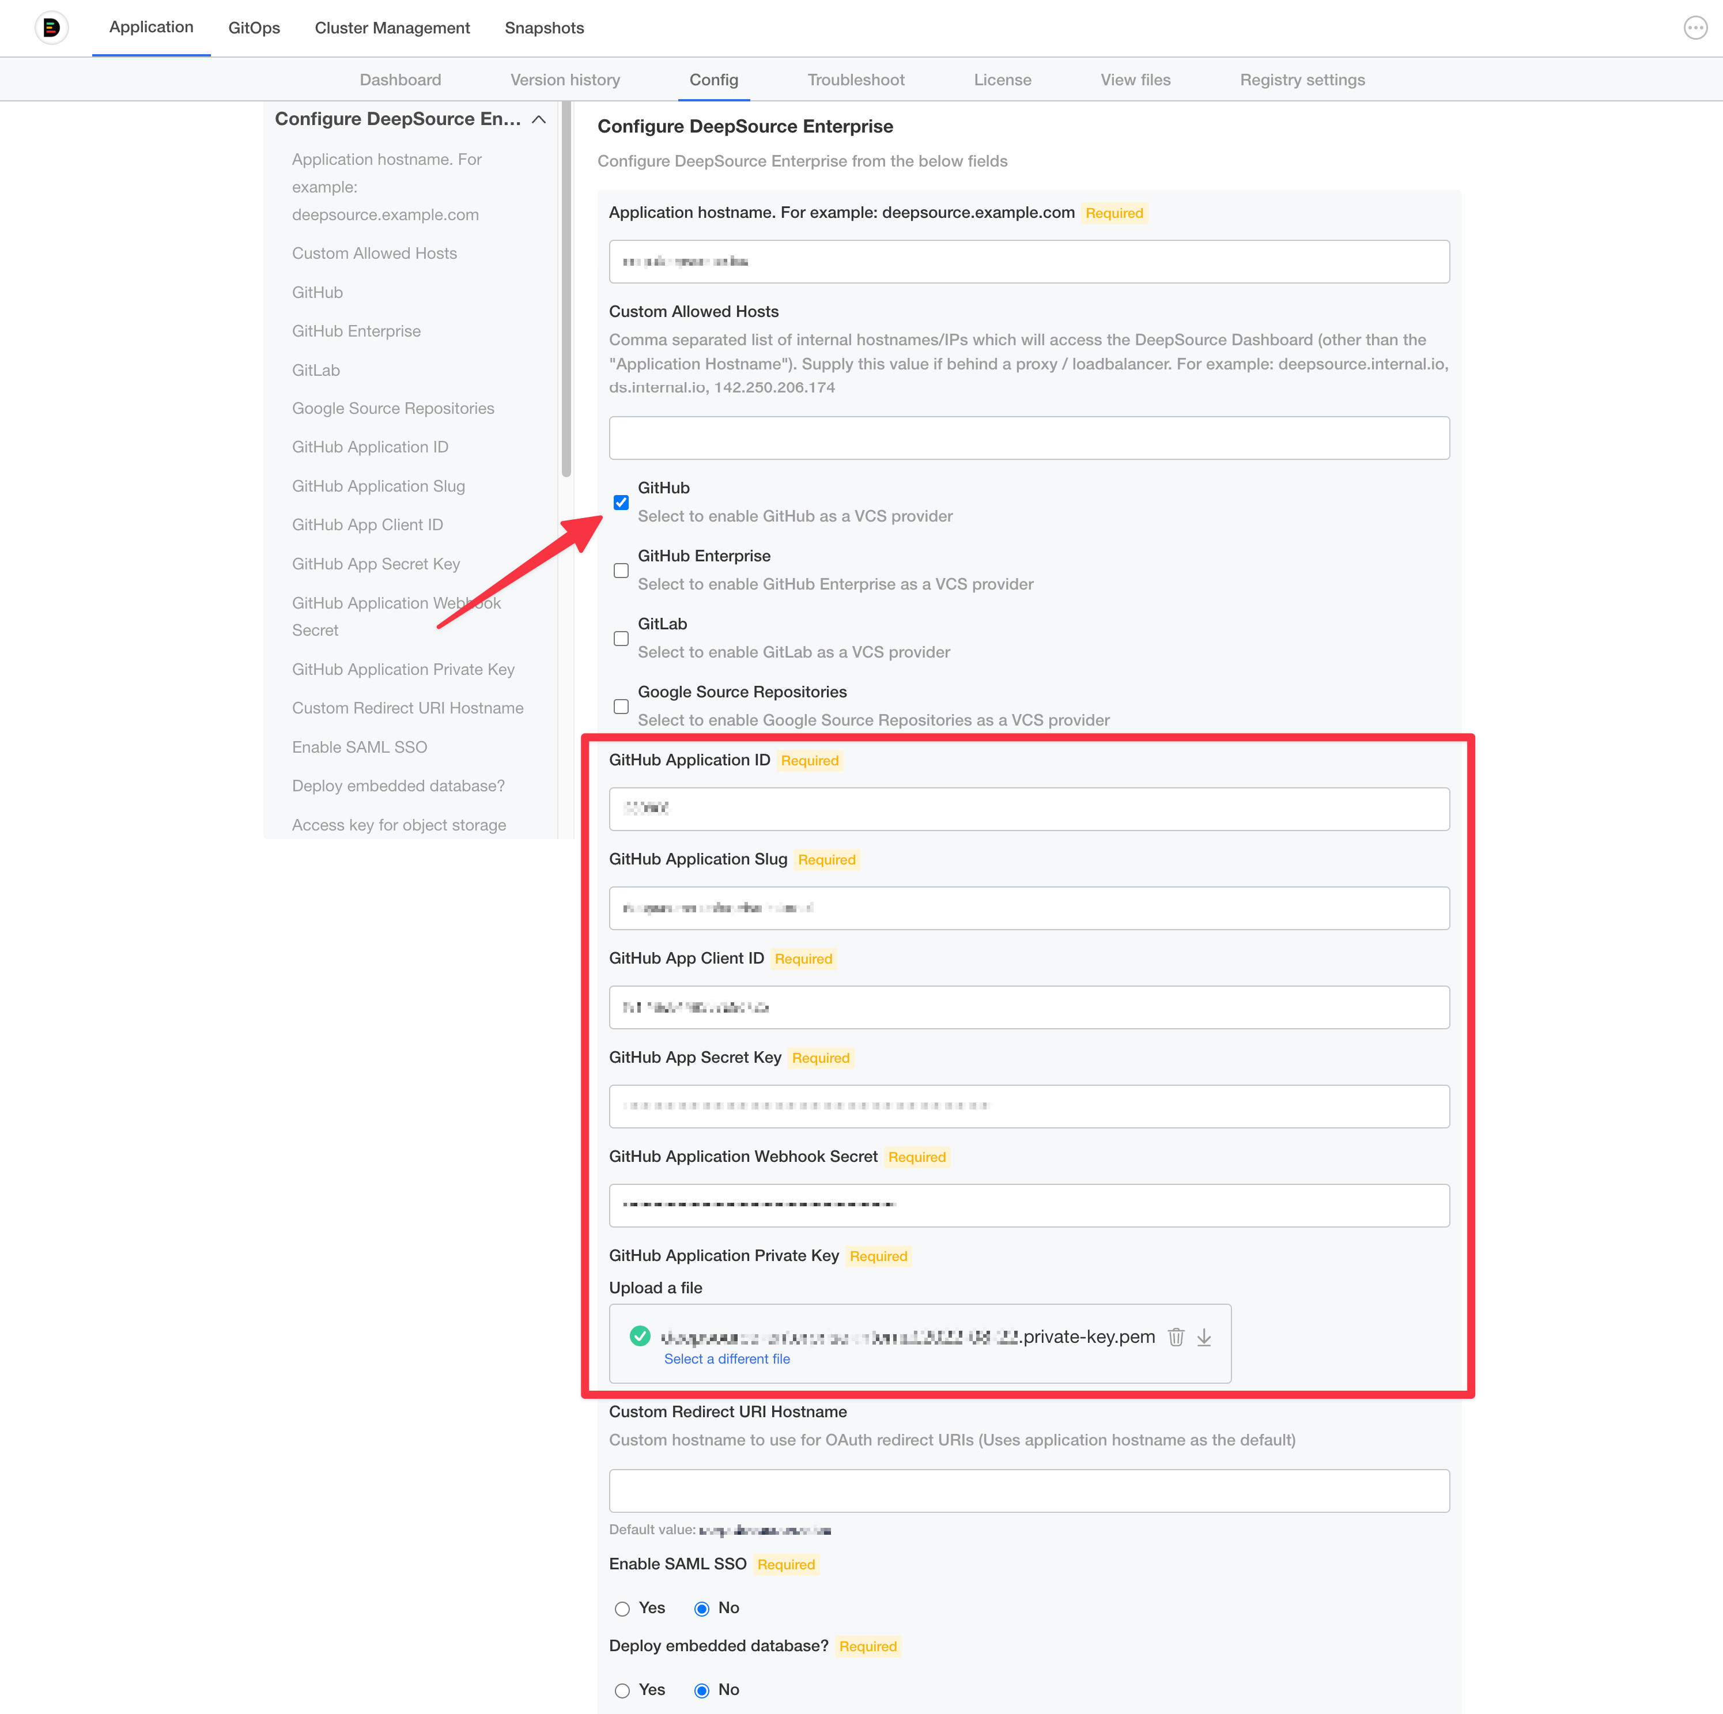Select Yes for Deploy embedded database
Image resolution: width=1723 pixels, height=1714 pixels.
(x=622, y=1690)
